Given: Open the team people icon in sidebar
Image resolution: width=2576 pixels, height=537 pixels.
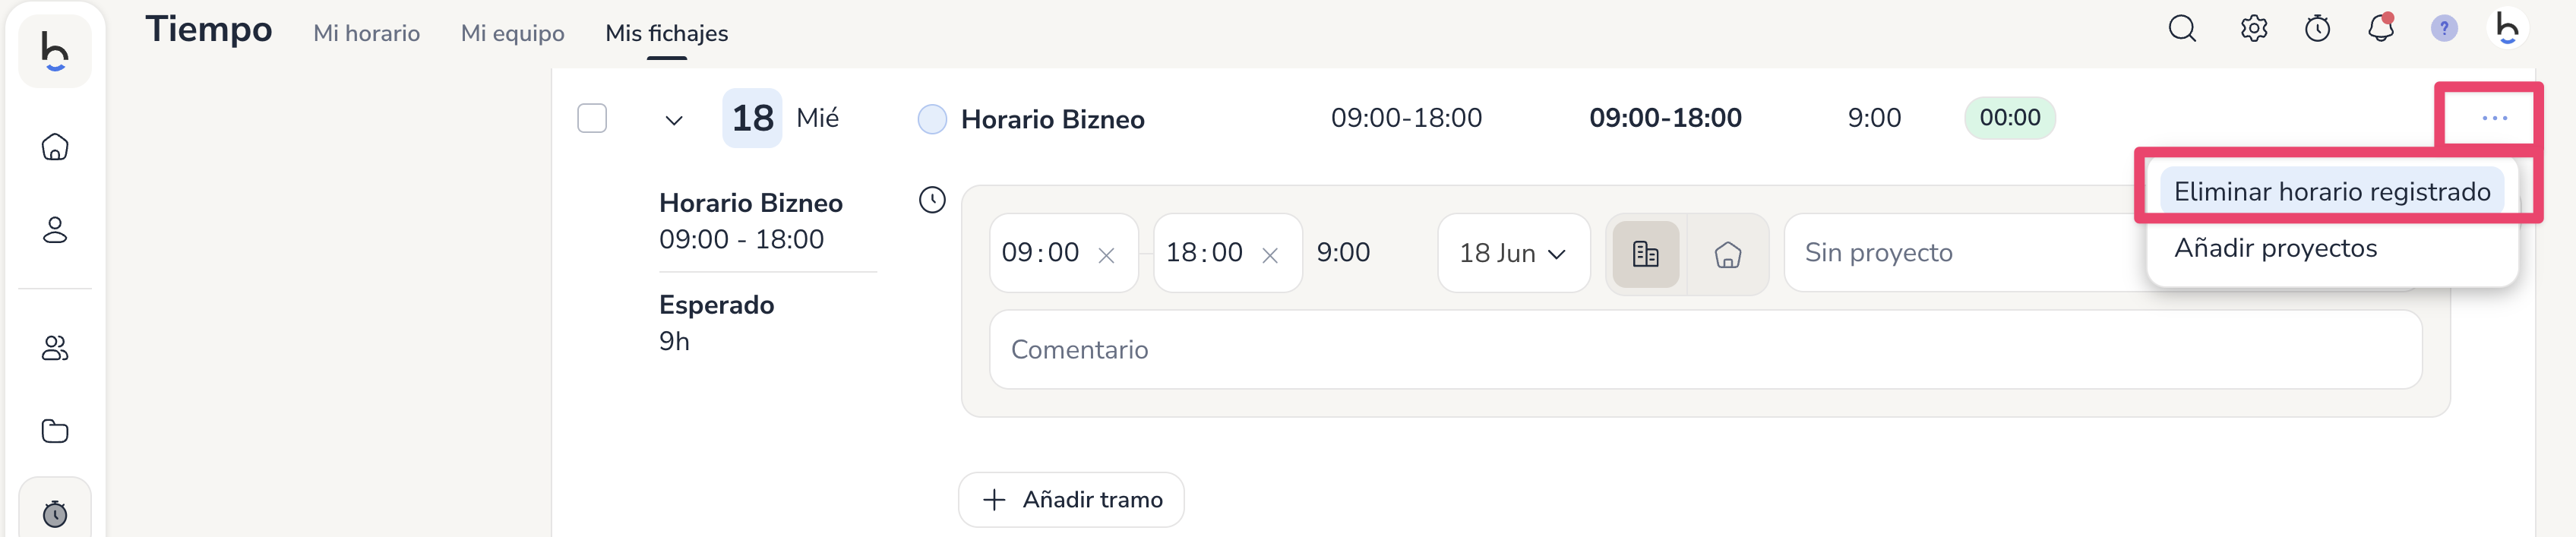Looking at the screenshot, I should (55, 348).
